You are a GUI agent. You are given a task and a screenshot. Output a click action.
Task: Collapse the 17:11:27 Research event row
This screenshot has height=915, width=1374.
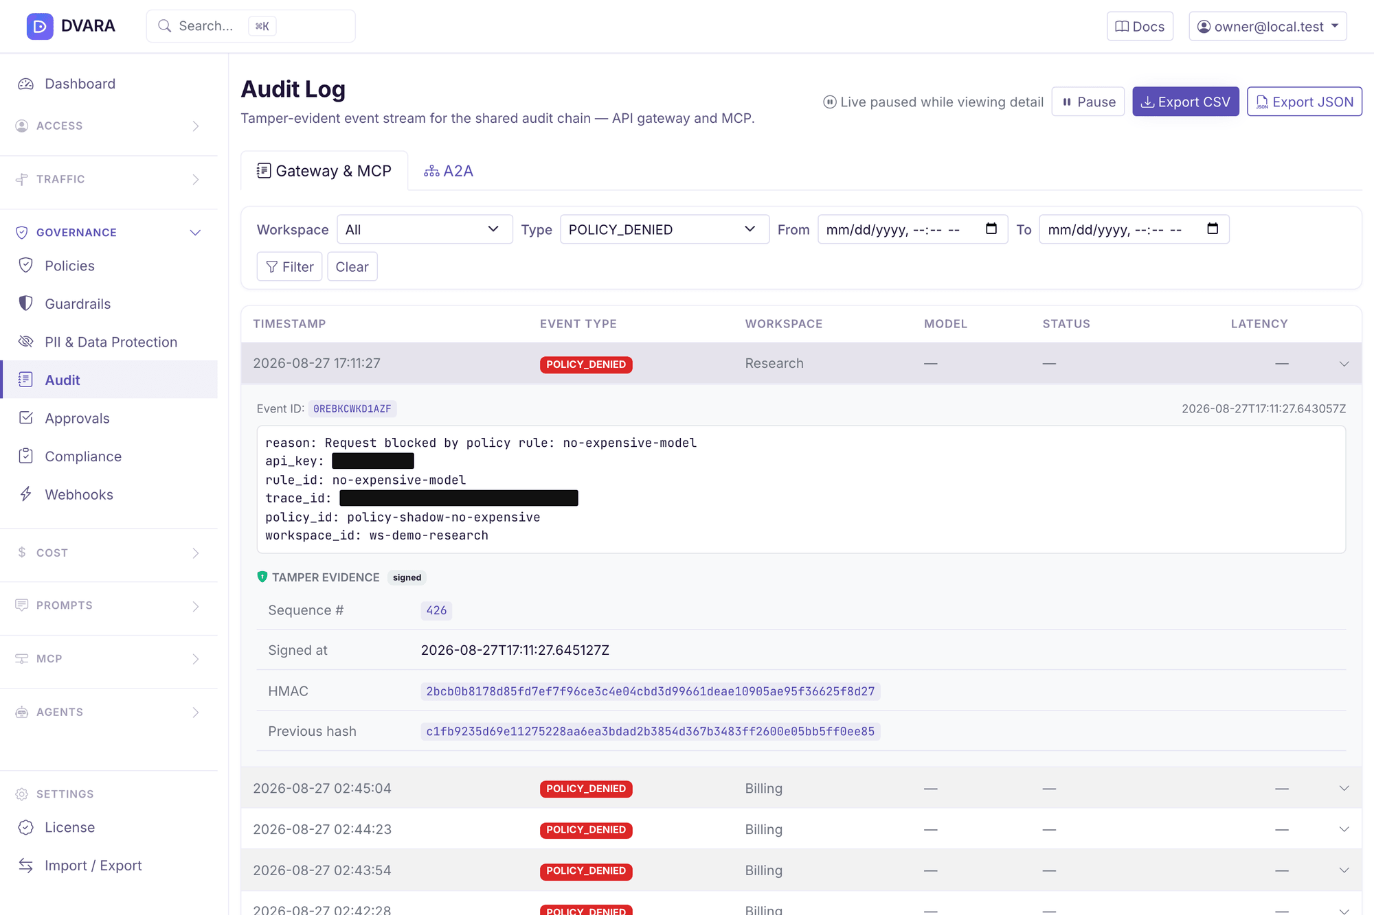click(x=801, y=363)
